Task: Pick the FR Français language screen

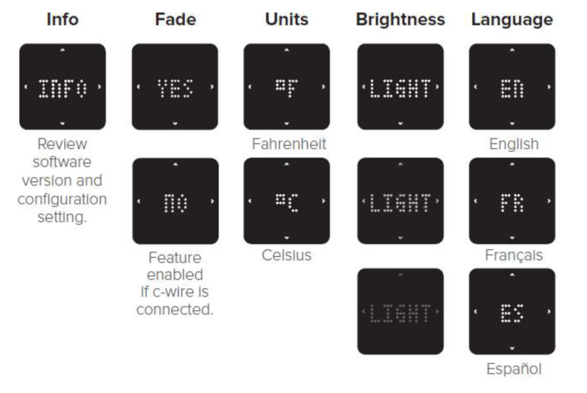Action: [511, 201]
